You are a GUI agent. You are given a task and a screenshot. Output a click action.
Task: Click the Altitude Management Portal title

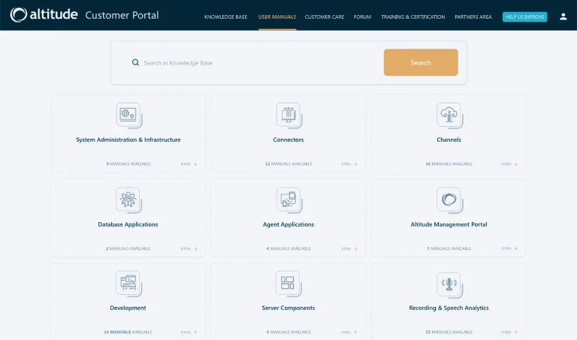pos(449,224)
